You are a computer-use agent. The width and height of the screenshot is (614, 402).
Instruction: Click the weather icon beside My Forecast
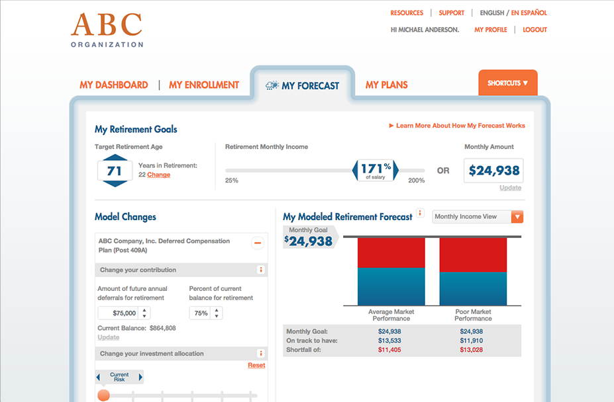point(272,85)
